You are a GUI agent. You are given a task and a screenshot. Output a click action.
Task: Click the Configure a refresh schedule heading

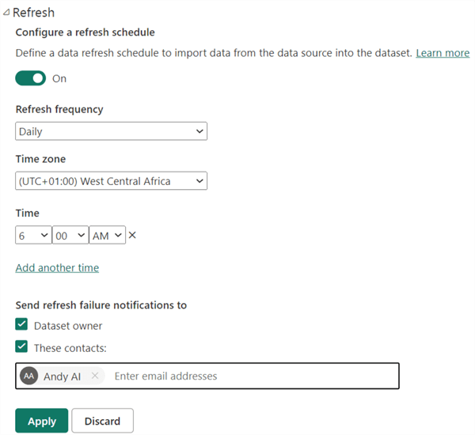(x=85, y=32)
